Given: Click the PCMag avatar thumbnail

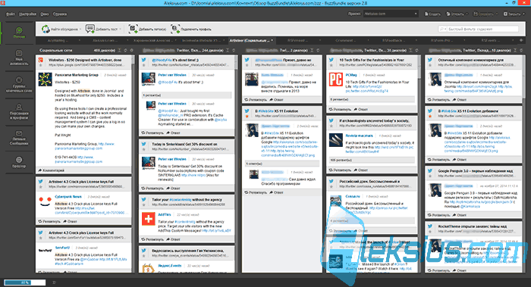Looking at the screenshot, I should 335,80.
